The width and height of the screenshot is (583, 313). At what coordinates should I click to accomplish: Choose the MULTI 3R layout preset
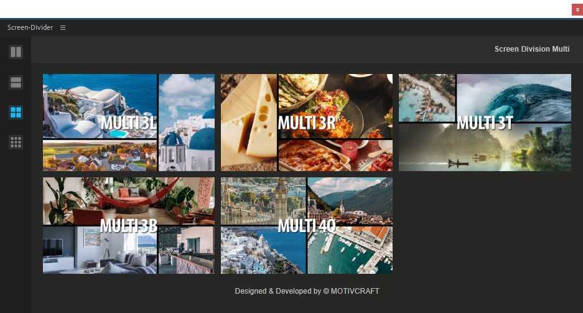pyautogui.click(x=307, y=123)
